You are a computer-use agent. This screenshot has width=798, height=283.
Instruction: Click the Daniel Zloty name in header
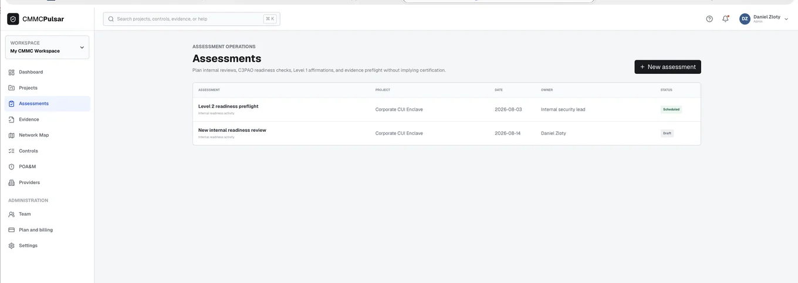click(767, 17)
